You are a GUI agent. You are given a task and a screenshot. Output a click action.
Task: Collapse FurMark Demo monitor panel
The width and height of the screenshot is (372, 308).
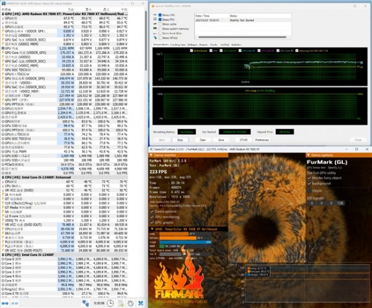click(151, 155)
